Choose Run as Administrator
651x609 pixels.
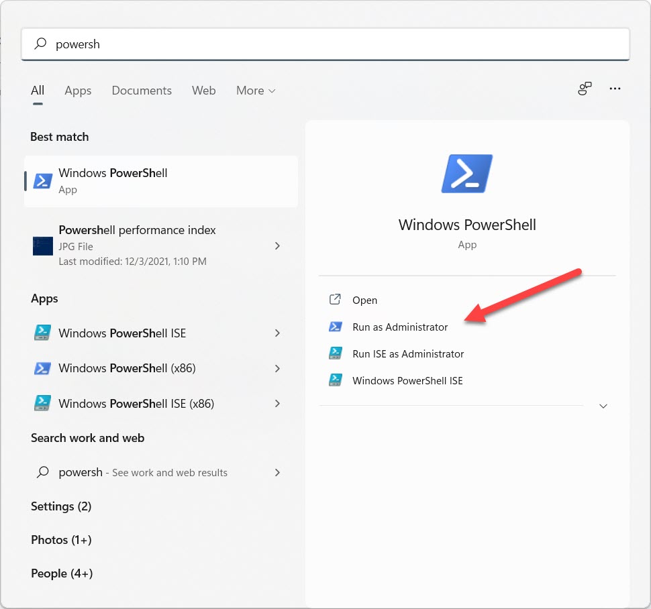click(x=400, y=327)
